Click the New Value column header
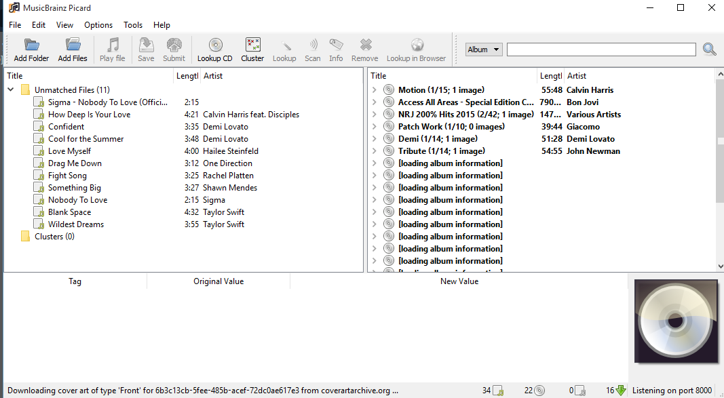The width and height of the screenshot is (724, 398). pos(459,281)
